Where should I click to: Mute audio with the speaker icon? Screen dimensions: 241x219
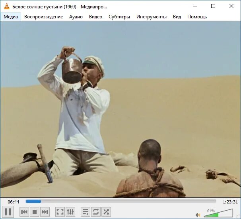pyautogui.click(x=198, y=215)
